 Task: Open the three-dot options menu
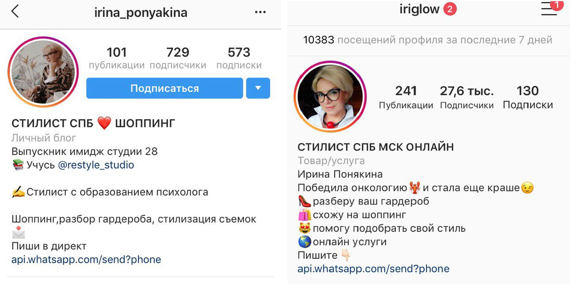point(261,12)
